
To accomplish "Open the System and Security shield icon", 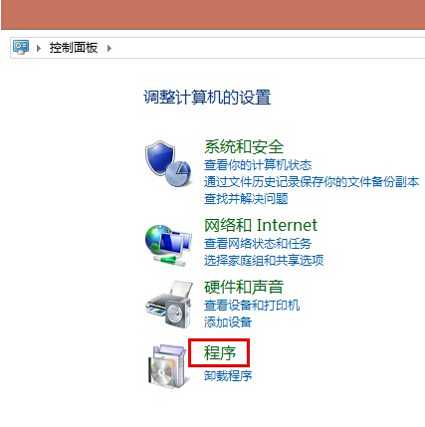I will [x=168, y=163].
